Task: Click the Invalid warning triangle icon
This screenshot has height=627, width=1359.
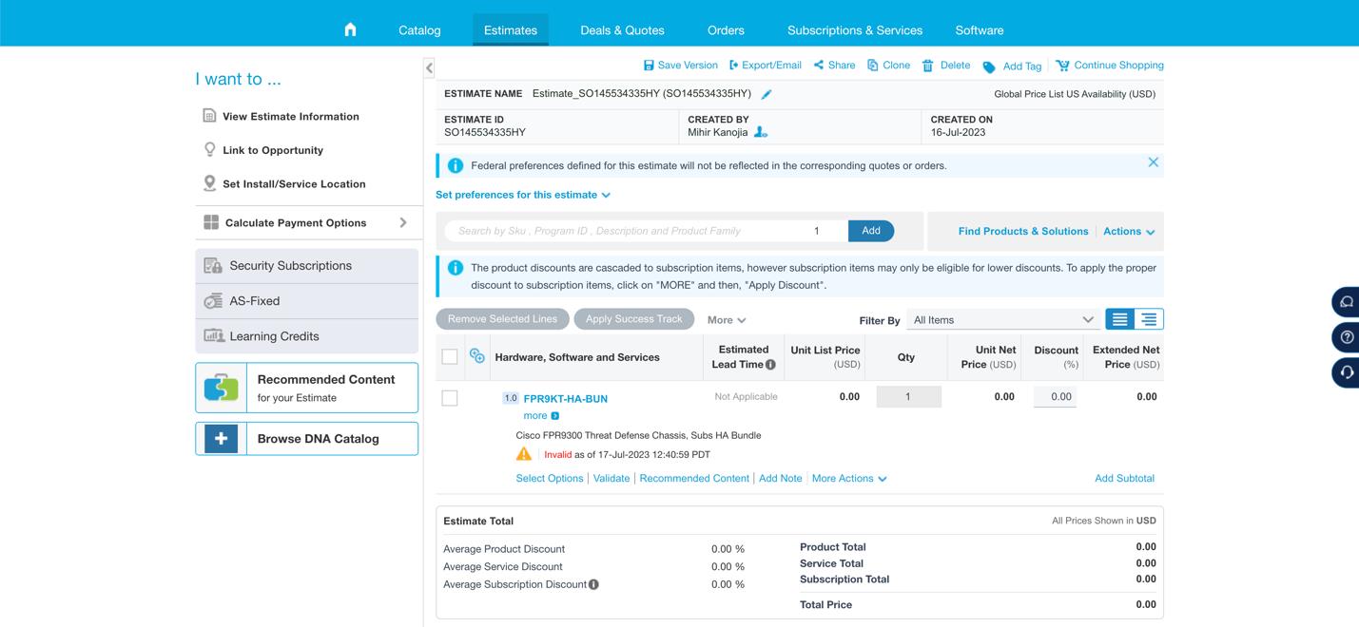Action: tap(524, 454)
